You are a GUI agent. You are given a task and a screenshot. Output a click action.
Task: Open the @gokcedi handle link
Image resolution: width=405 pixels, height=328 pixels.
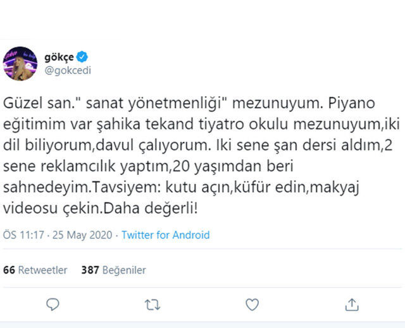point(69,70)
